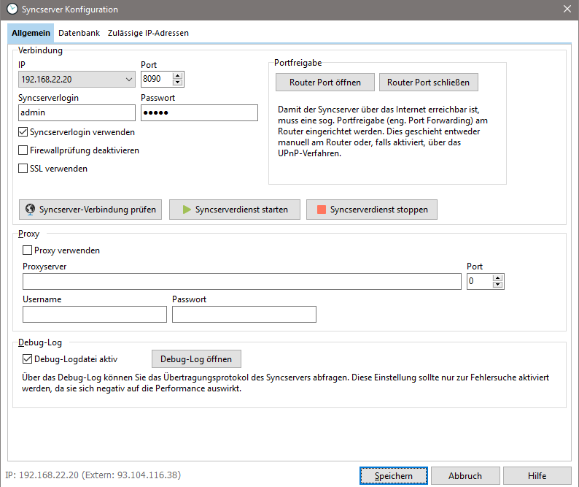Save settings with Speichern button
The height and width of the screenshot is (487, 579).
click(x=393, y=476)
